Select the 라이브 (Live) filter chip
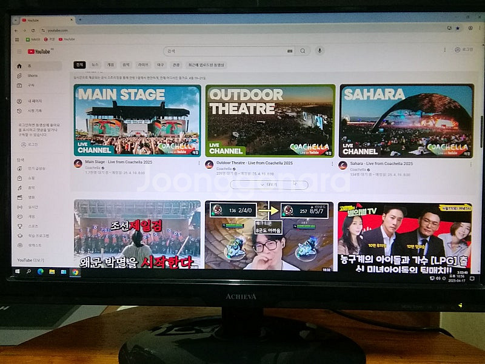The height and width of the screenshot is (364, 485). (x=143, y=65)
